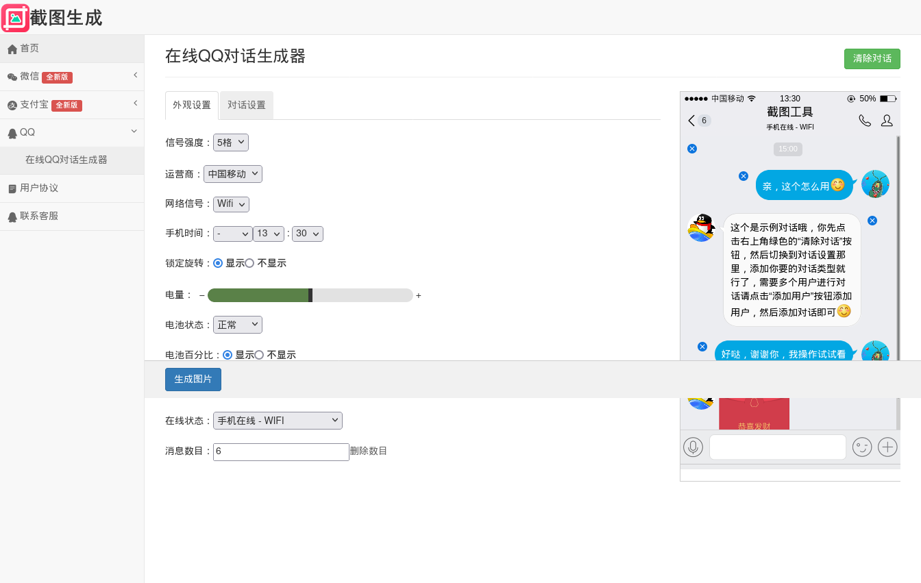
Task: Open the 联系客服 sidebar item
Action: [x=72, y=216]
